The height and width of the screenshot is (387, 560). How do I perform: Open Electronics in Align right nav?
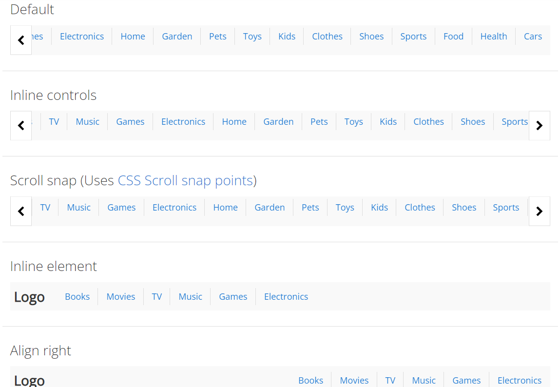519,381
